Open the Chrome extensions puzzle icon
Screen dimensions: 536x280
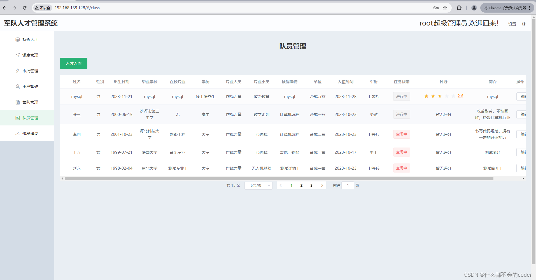click(x=459, y=8)
